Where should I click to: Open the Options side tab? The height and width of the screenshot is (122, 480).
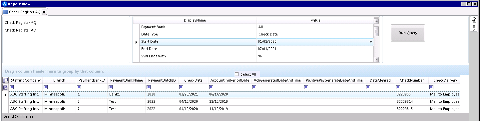coord(474,24)
